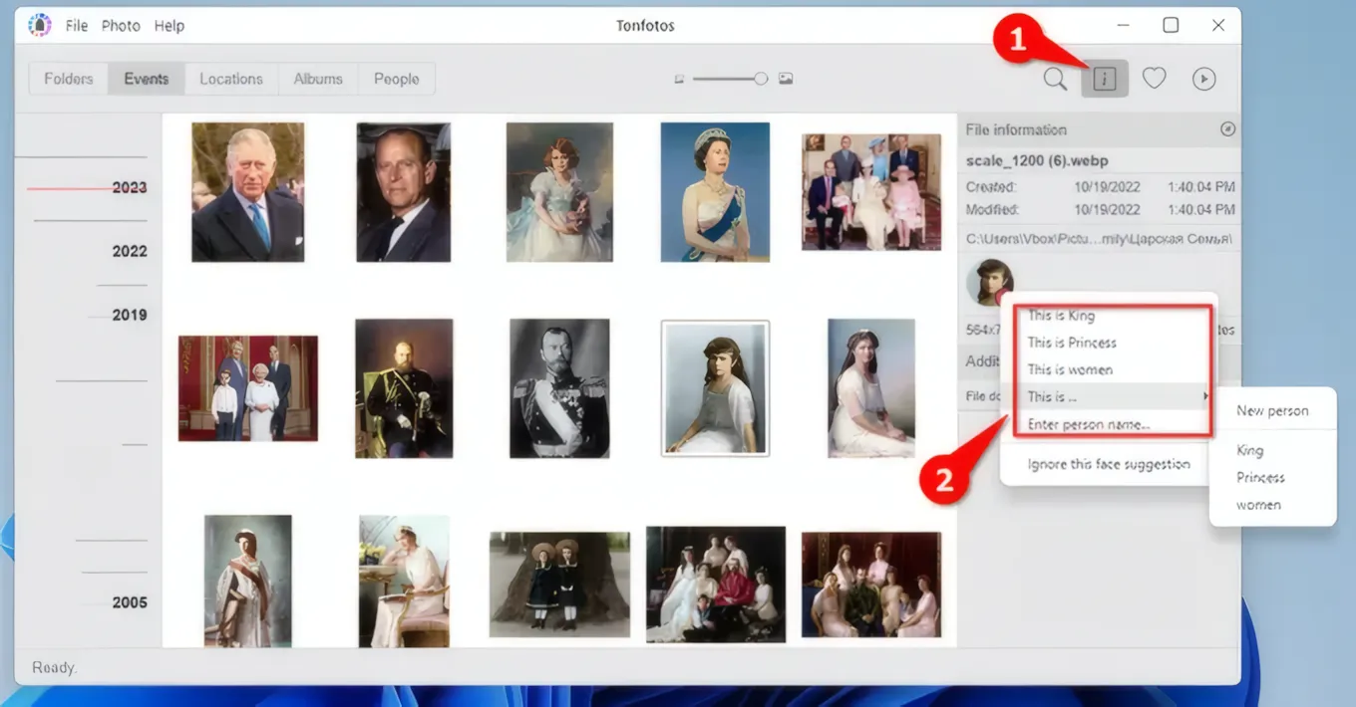The width and height of the screenshot is (1356, 707).
Task: Open the File menu
Action: click(x=76, y=25)
